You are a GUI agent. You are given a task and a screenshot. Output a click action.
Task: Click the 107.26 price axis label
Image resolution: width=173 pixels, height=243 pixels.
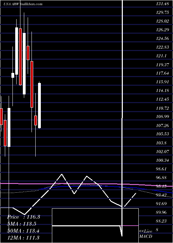(162, 126)
